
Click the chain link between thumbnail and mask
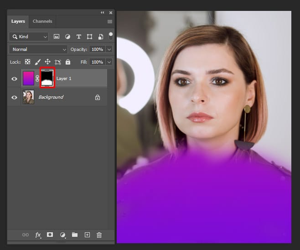(x=37, y=78)
